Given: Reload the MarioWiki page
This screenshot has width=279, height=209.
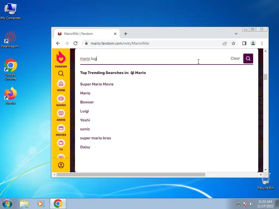Looking at the screenshot, I should tap(75, 43).
